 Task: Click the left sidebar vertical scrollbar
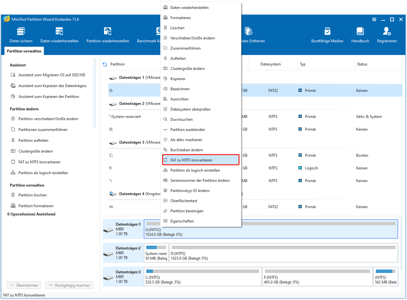tap(95, 93)
